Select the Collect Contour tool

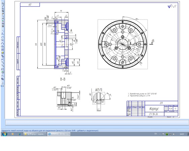pos(3,72)
